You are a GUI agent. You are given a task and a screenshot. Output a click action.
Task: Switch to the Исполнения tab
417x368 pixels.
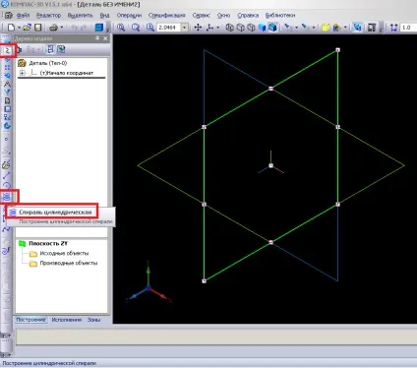67,320
